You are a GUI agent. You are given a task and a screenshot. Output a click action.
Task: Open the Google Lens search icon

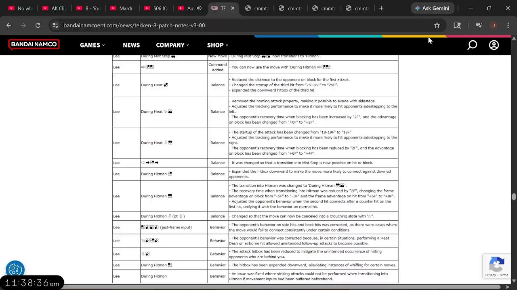(457, 25)
